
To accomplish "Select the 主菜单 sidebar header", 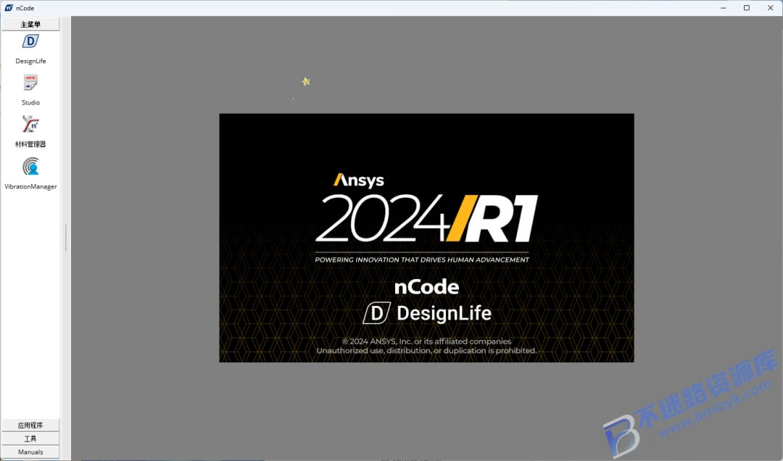I will (x=30, y=24).
